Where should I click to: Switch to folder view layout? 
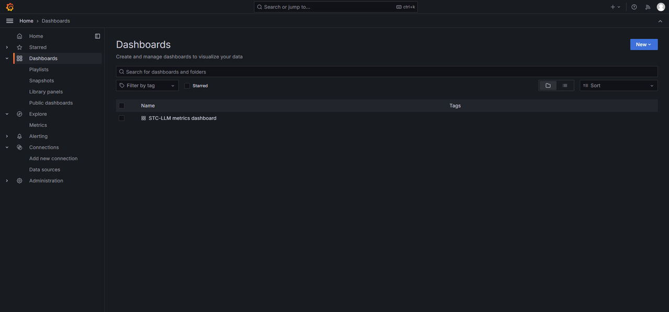pos(548,86)
